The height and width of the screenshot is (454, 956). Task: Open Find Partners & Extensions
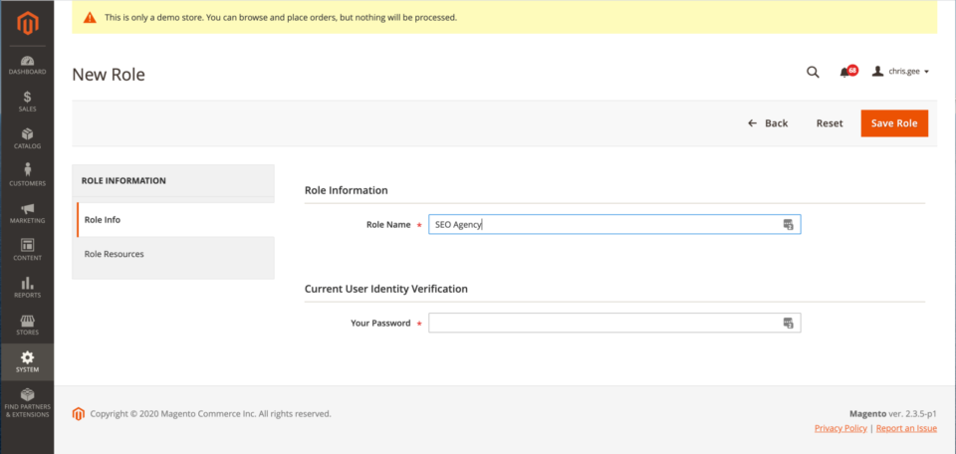(x=27, y=403)
